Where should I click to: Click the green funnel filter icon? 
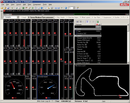tap(62, 8)
